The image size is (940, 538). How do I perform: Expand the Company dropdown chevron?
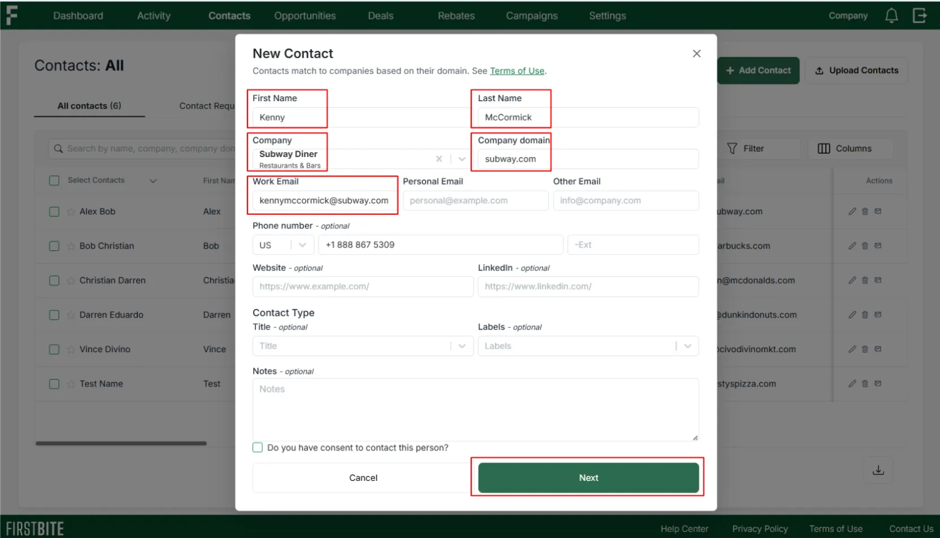pos(462,159)
